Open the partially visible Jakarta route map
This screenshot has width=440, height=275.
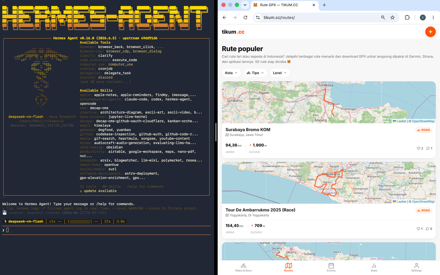pos(329,251)
